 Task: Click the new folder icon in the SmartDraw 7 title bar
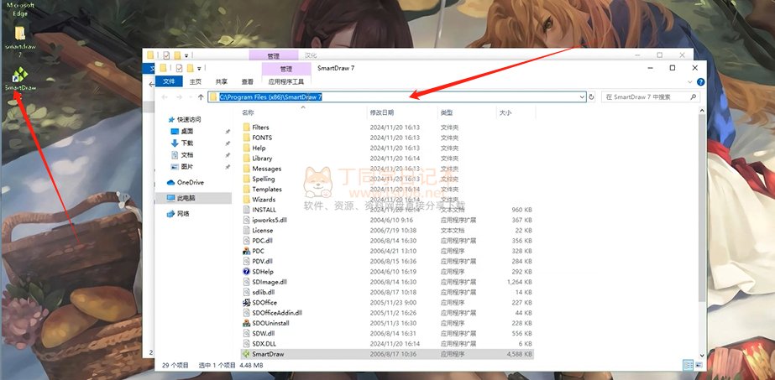tap(190, 68)
